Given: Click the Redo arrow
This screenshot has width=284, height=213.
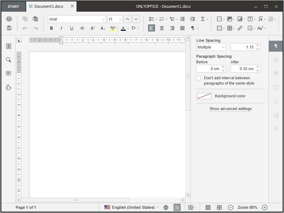Looking at the screenshot, I should tap(35, 28).
